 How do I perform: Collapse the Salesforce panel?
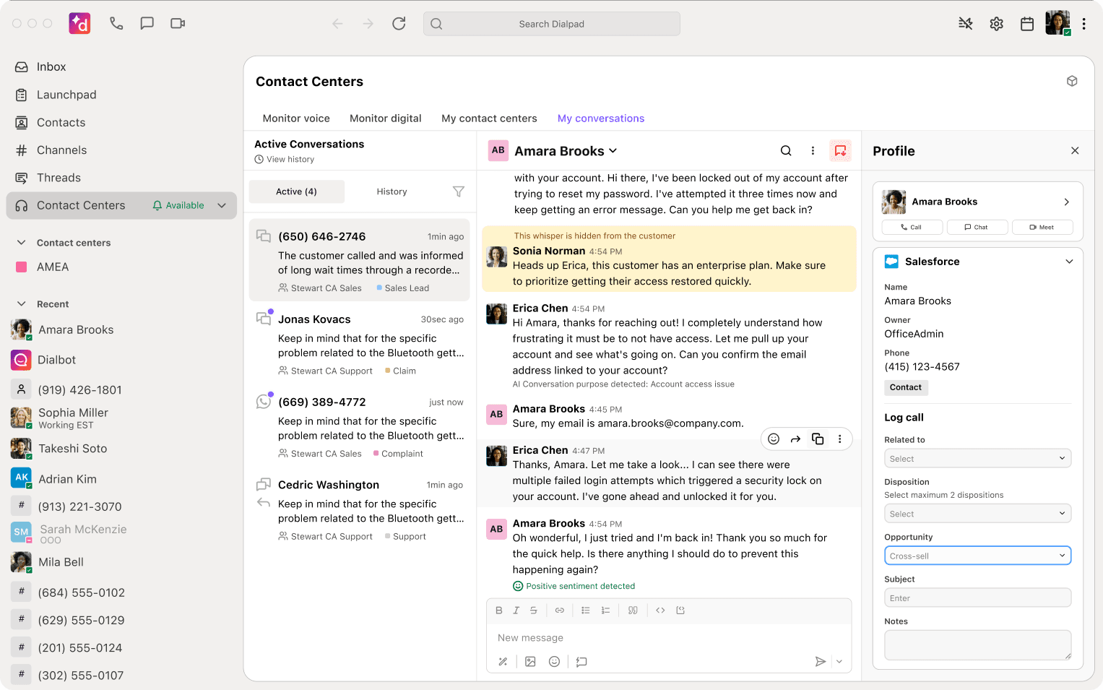pos(1069,262)
